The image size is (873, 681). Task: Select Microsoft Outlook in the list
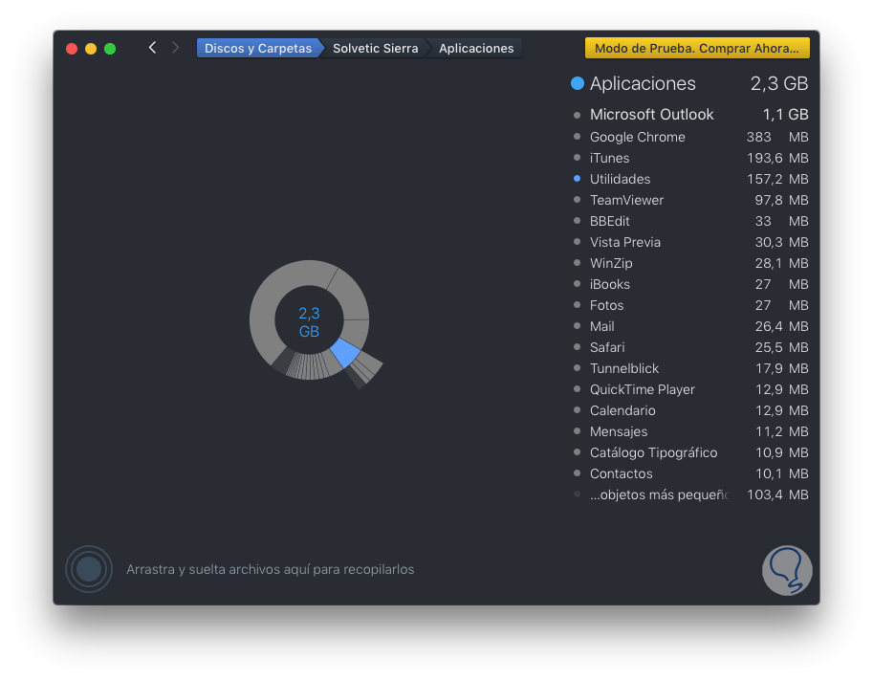tap(690, 115)
